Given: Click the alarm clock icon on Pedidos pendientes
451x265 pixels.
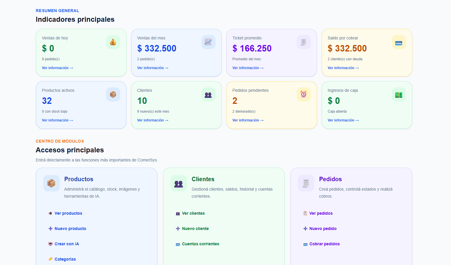Looking at the screenshot, I should (304, 94).
